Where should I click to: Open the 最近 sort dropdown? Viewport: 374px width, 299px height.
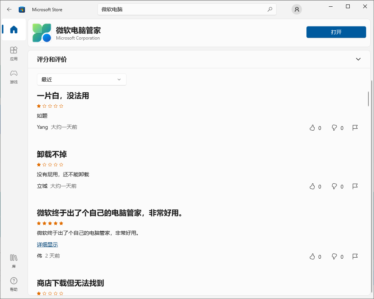(81, 80)
